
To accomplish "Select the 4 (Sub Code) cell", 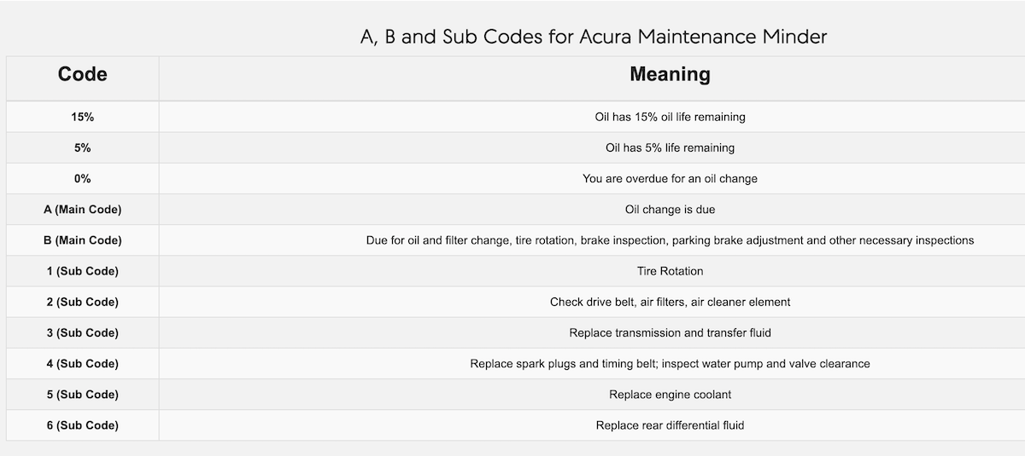I will click(83, 363).
